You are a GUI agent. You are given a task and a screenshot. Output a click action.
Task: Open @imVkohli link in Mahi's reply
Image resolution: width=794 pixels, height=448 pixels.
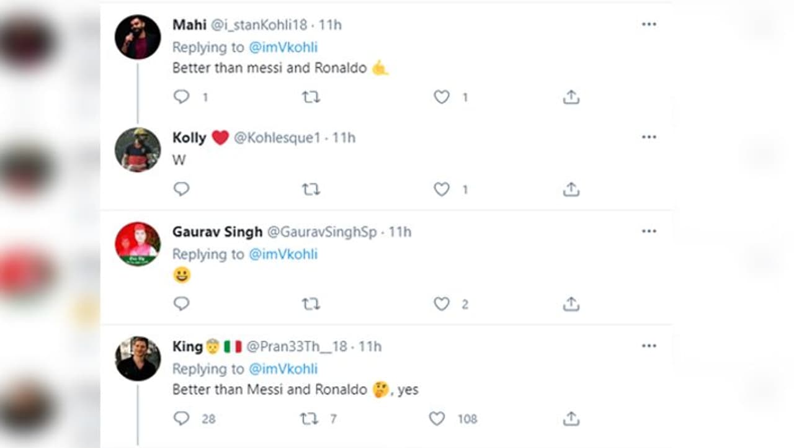pos(283,47)
